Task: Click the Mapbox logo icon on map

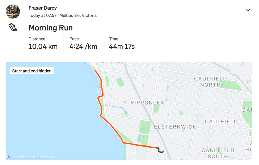Action: 9,157
